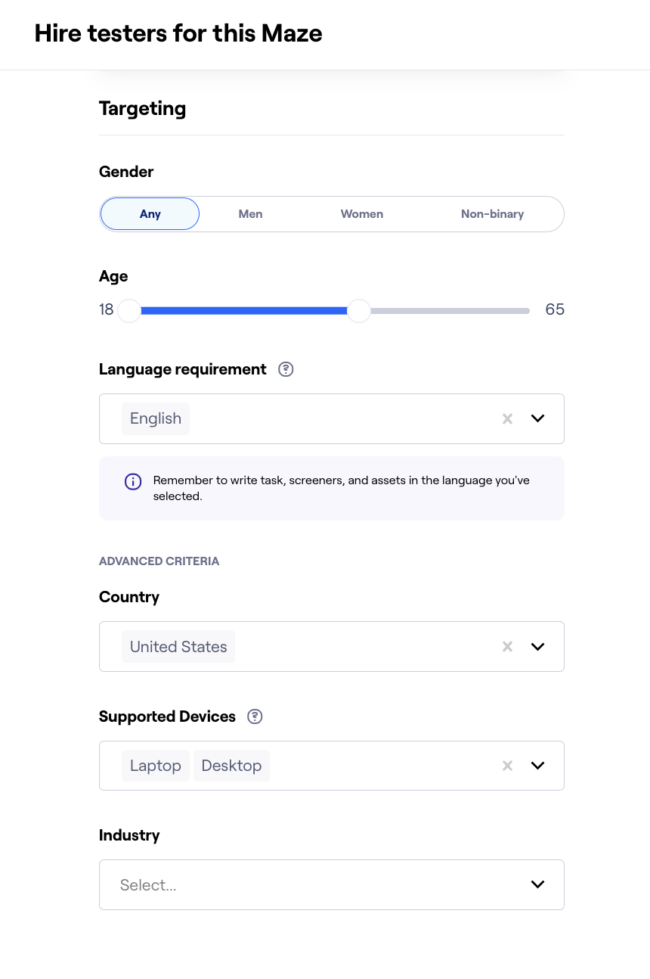Click the United States country tag

[x=178, y=647]
